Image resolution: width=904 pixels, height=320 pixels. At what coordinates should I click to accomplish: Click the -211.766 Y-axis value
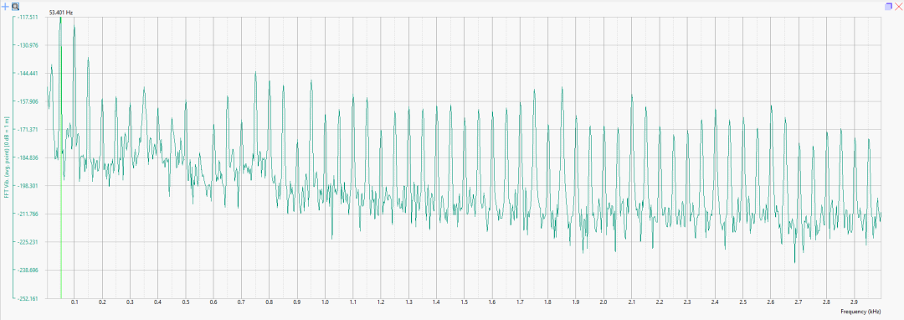point(28,214)
